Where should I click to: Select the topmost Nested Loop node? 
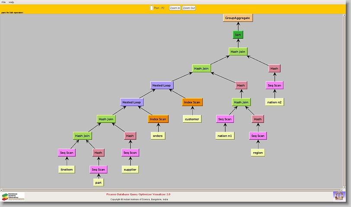162,85
